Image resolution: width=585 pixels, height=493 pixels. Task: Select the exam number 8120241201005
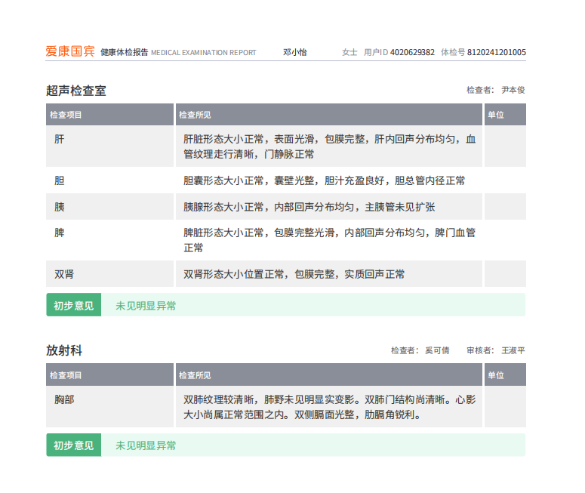coord(497,52)
